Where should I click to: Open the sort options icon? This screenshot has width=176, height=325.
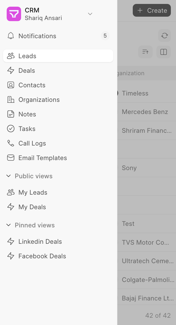coord(145,52)
